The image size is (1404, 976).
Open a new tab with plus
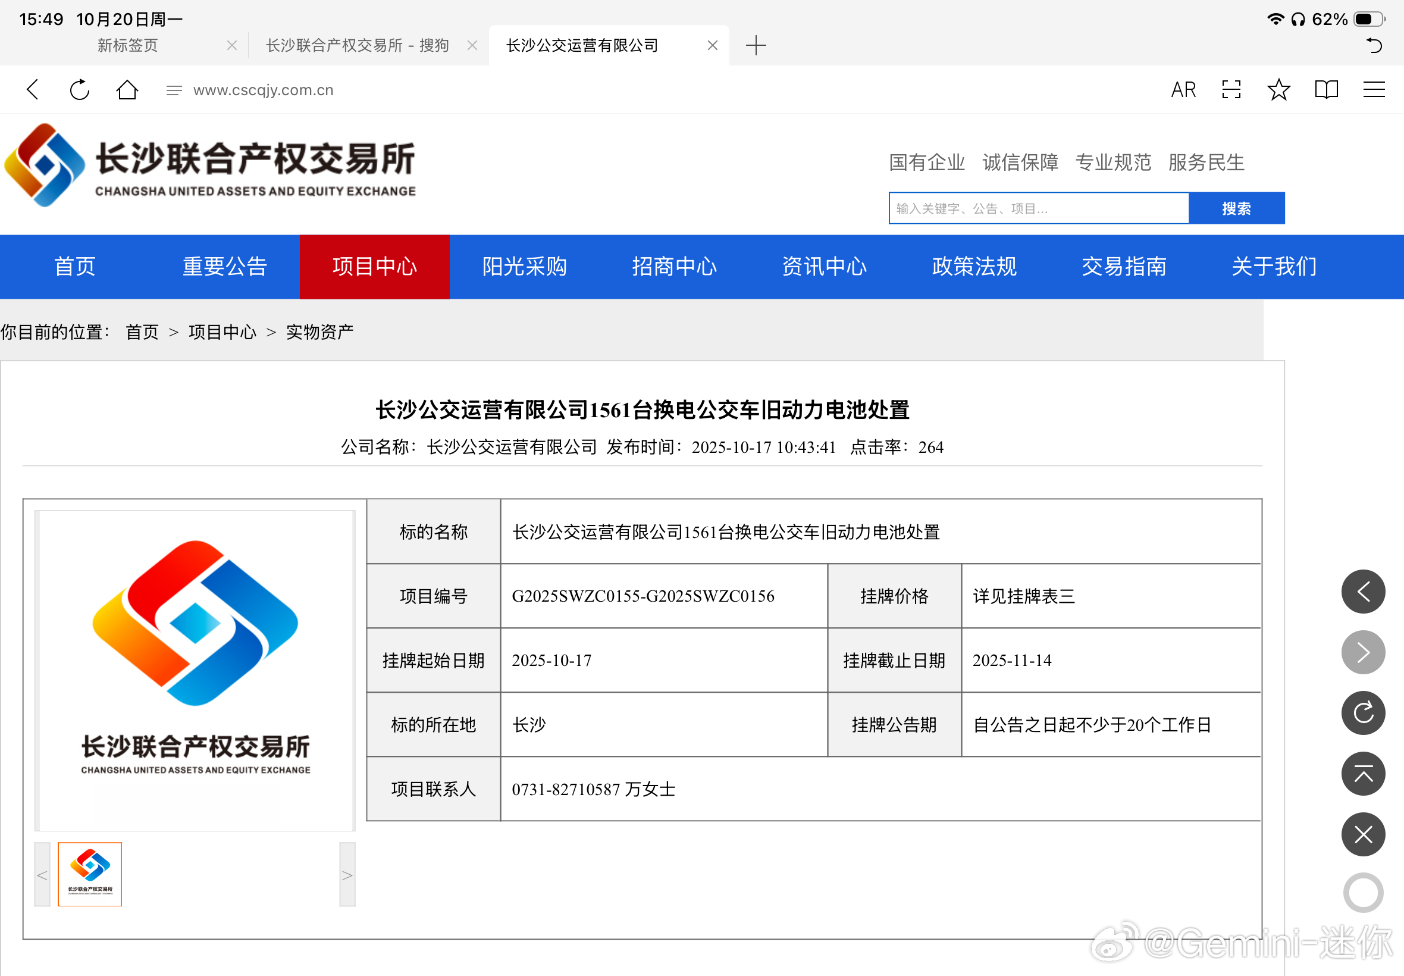pyautogui.click(x=756, y=45)
